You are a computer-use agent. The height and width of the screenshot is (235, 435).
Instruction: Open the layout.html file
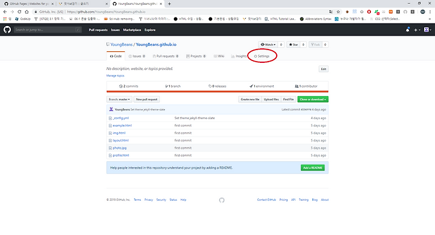tap(121, 141)
